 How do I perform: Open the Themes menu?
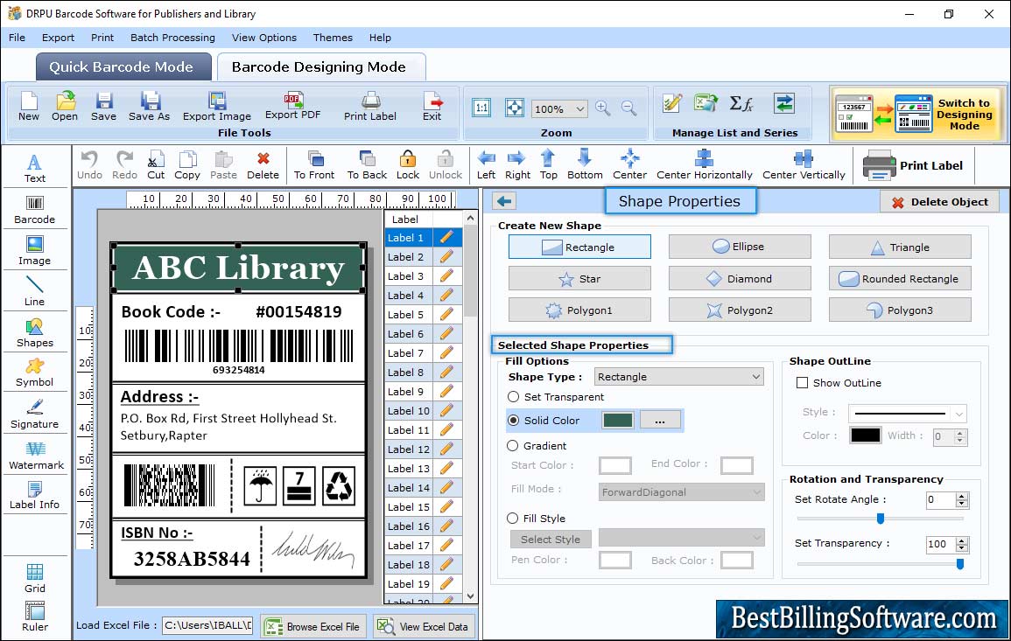pyautogui.click(x=333, y=38)
